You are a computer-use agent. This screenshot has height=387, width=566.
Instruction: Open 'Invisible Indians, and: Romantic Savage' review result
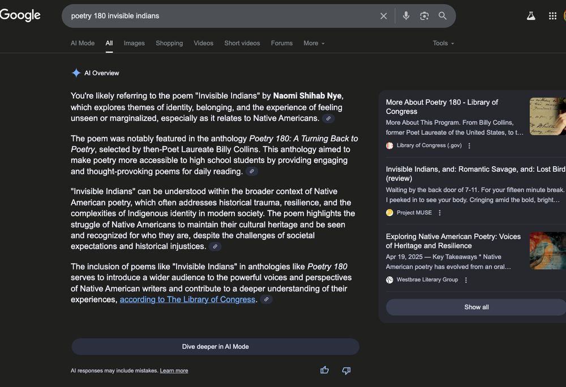[476, 173]
